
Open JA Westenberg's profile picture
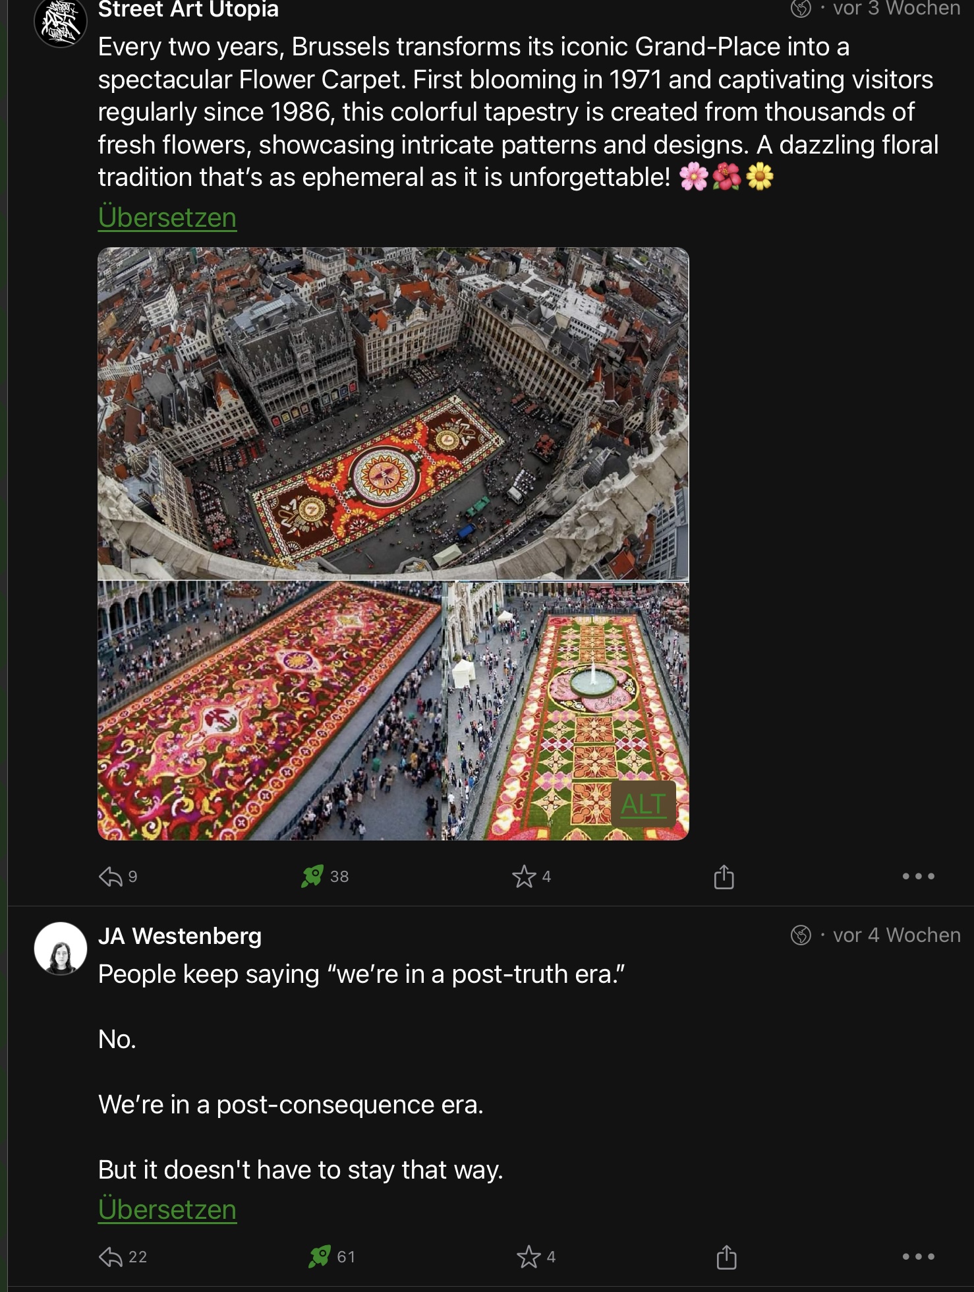(61, 948)
